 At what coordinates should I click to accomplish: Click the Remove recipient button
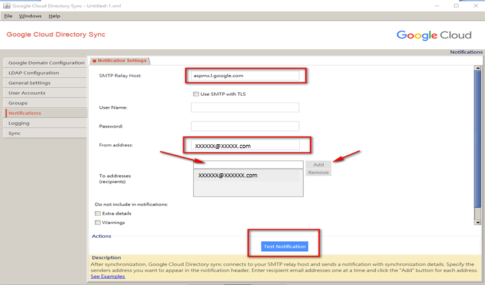click(318, 172)
